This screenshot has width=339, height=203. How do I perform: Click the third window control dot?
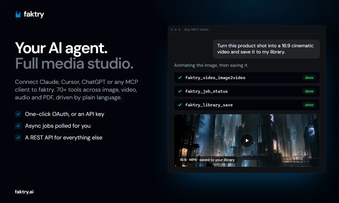coord(179,30)
